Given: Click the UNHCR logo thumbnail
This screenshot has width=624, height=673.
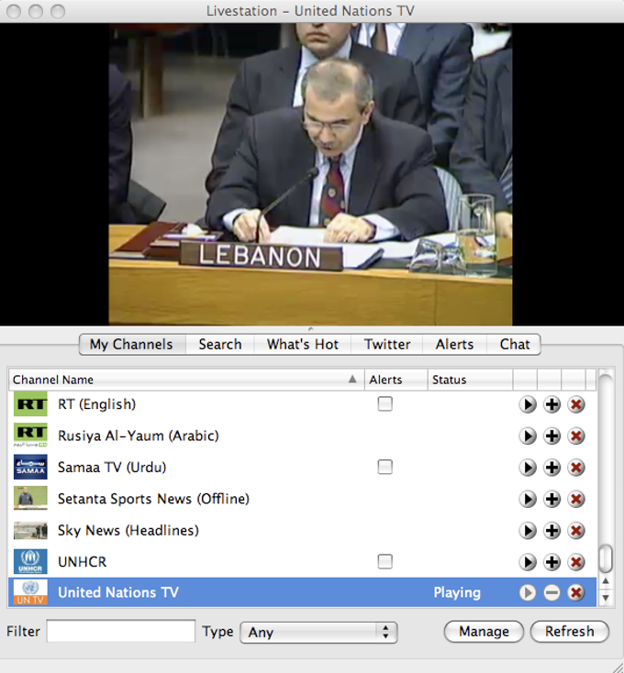Looking at the screenshot, I should pyautogui.click(x=30, y=561).
